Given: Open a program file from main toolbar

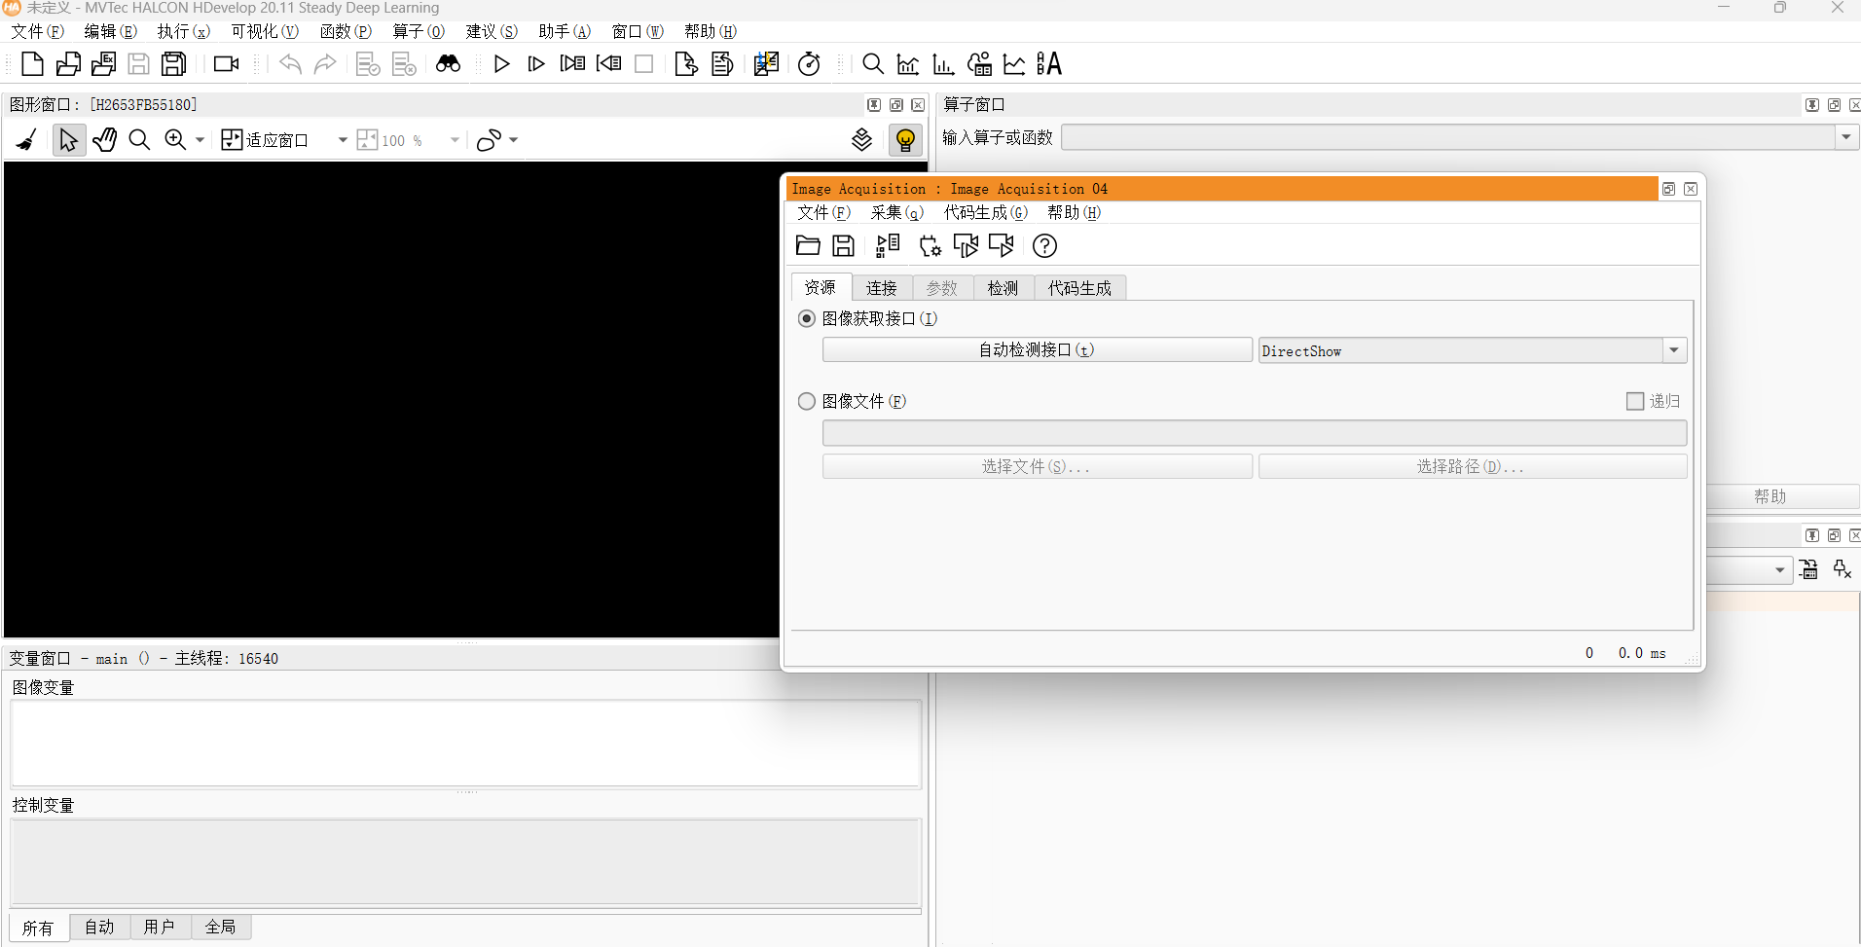Looking at the screenshot, I should [x=68, y=64].
